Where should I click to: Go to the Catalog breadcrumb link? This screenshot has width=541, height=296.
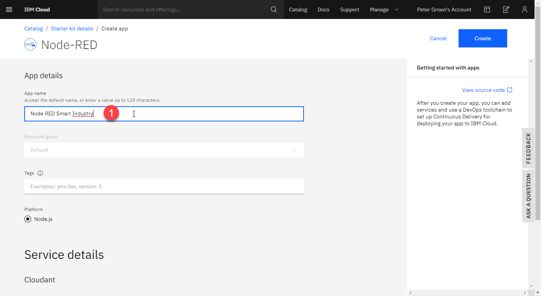33,28
